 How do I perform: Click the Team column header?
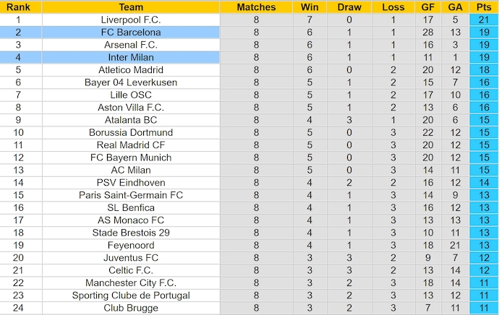(x=131, y=7)
